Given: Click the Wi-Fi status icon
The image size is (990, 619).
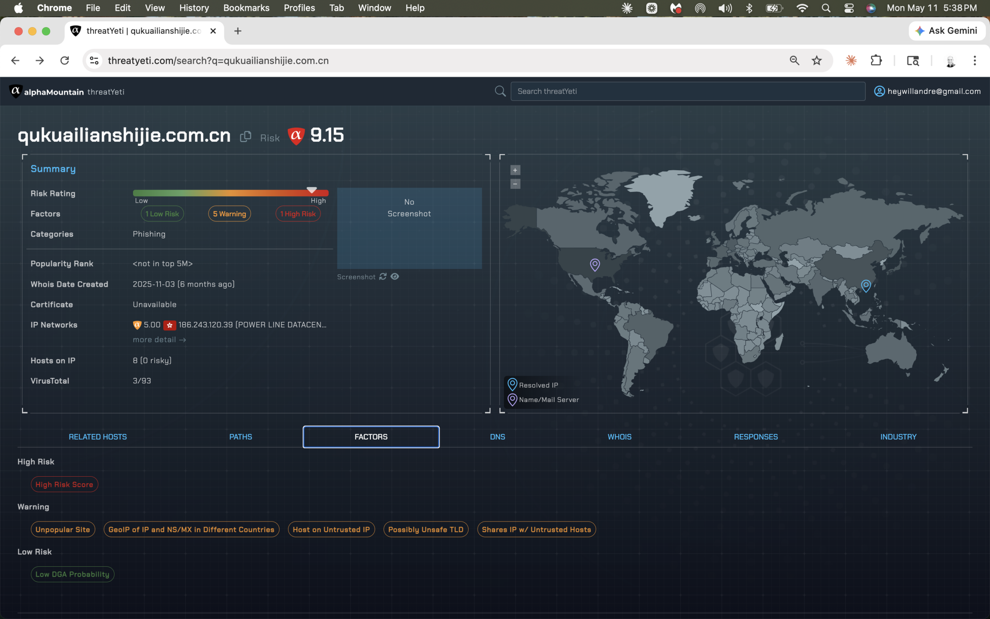Looking at the screenshot, I should click(802, 8).
